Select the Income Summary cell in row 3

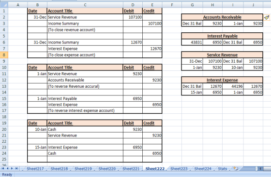click(x=85, y=24)
